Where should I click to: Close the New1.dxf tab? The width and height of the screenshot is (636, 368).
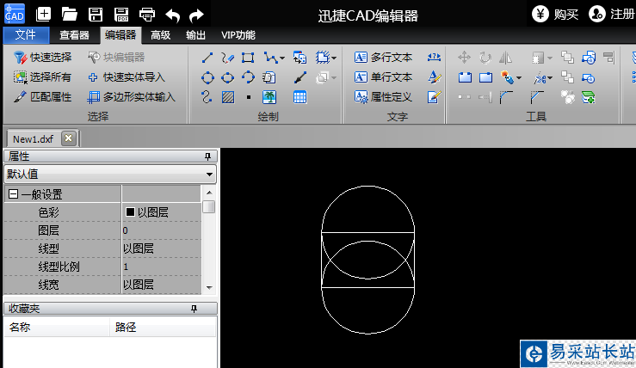pos(69,138)
